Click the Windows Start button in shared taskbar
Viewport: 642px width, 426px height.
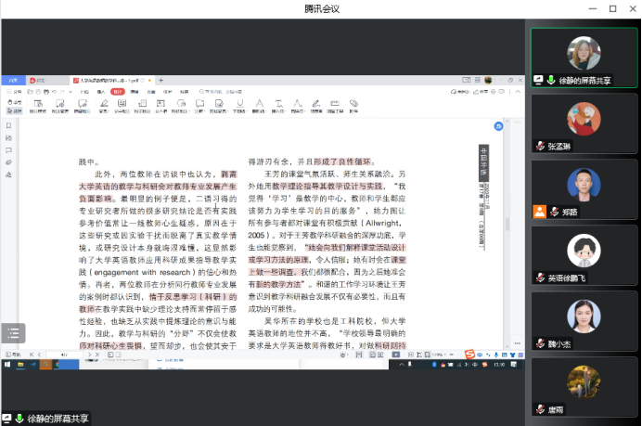(6, 365)
